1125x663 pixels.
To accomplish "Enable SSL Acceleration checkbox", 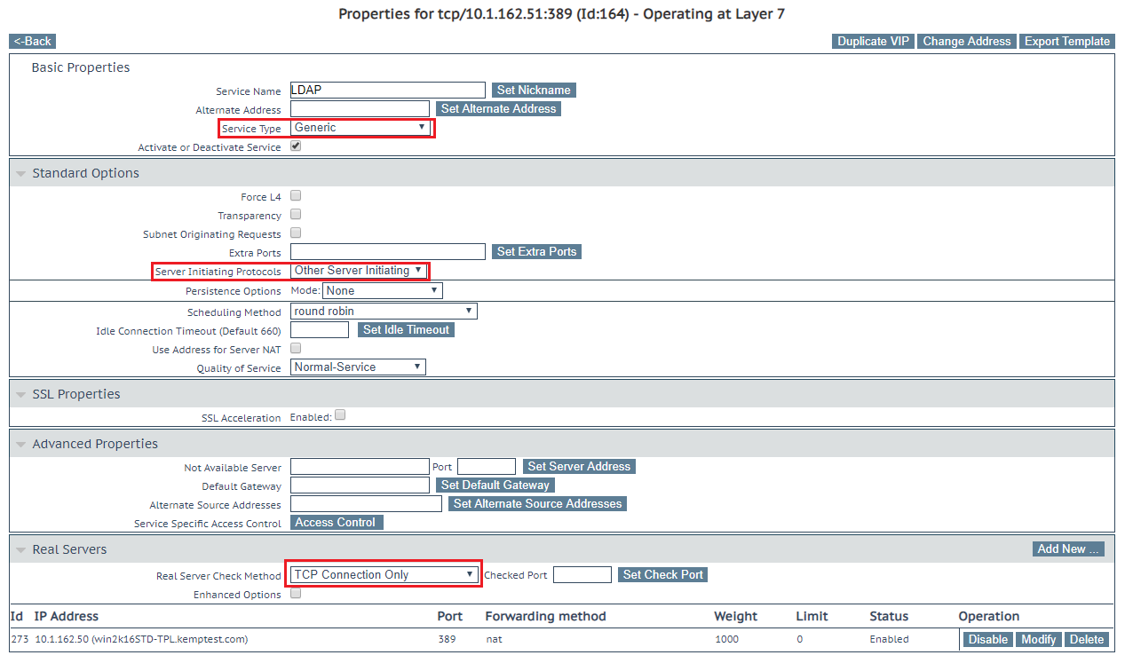I will (x=340, y=414).
